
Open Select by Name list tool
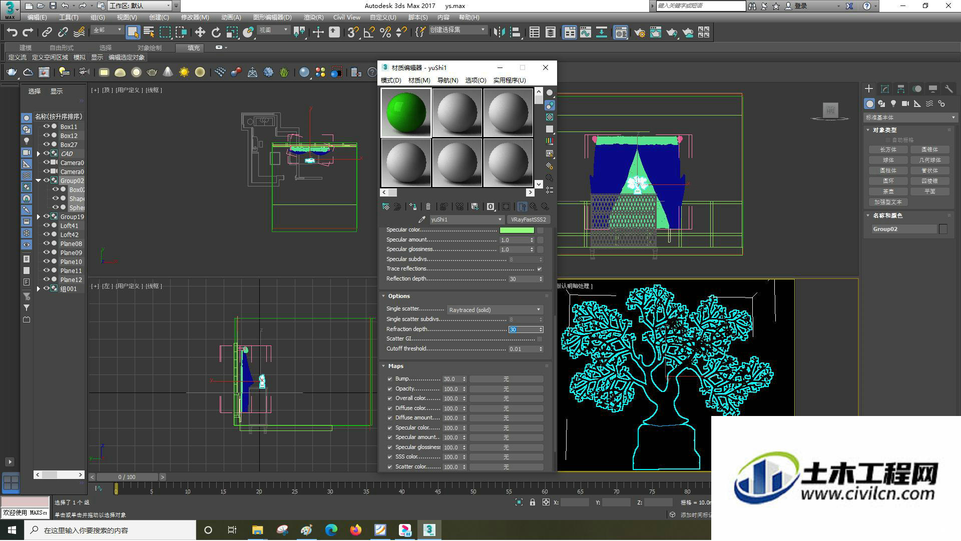click(x=149, y=32)
